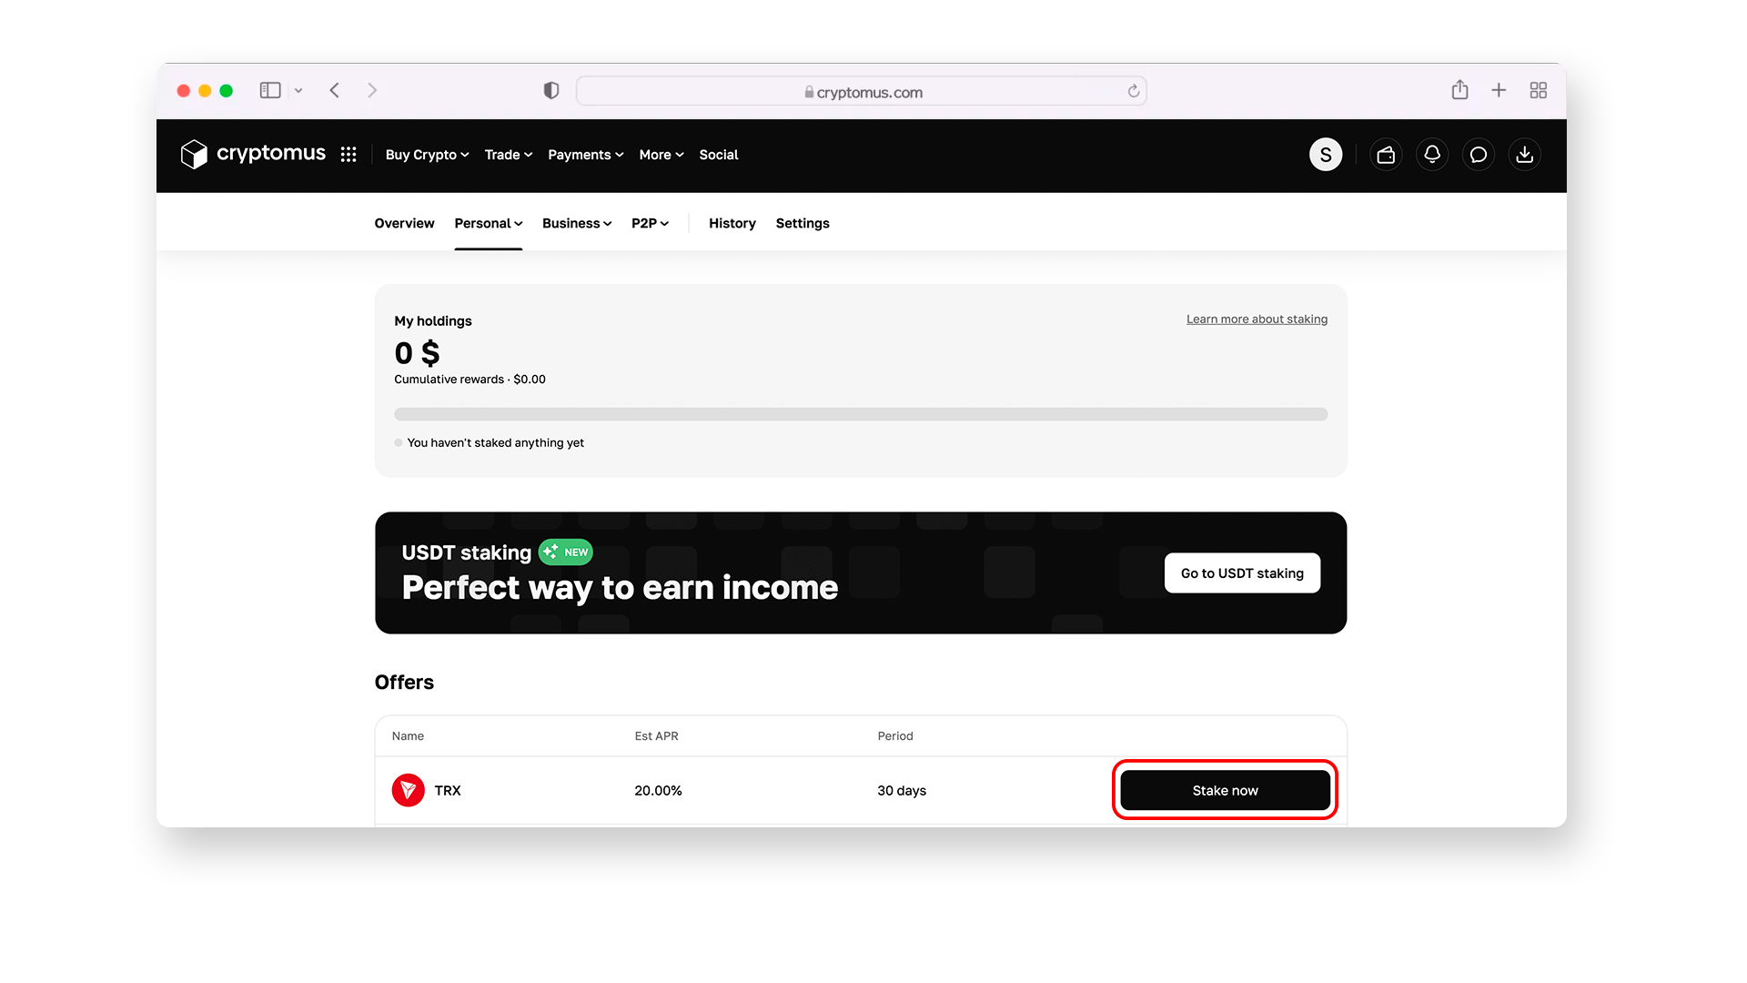
Task: Click the user profile avatar icon
Action: coord(1326,155)
